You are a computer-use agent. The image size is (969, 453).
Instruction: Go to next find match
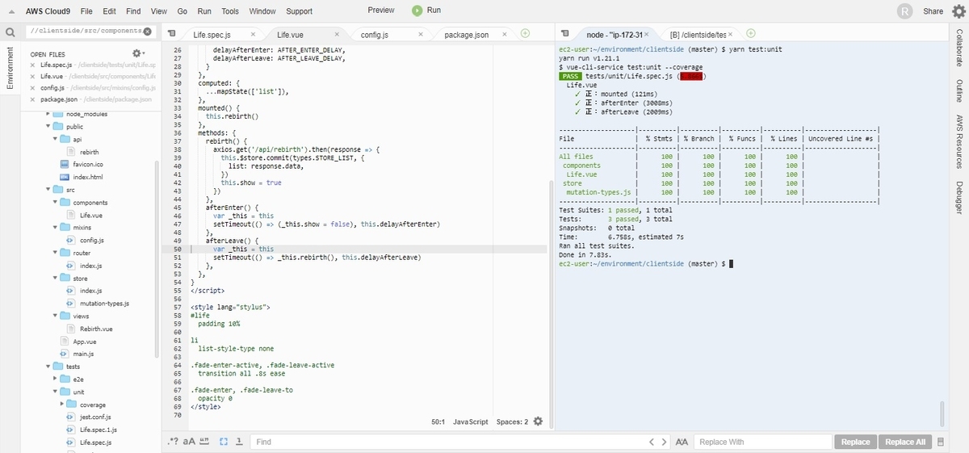664,442
